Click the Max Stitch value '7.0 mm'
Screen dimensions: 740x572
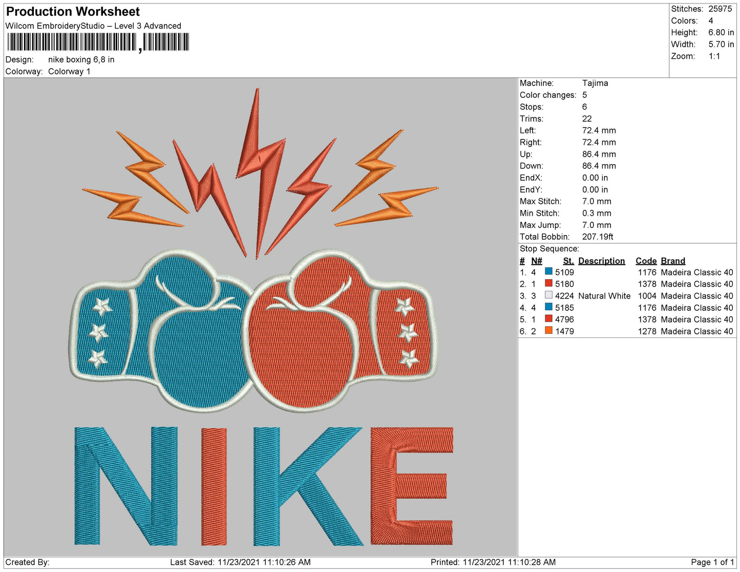point(597,201)
